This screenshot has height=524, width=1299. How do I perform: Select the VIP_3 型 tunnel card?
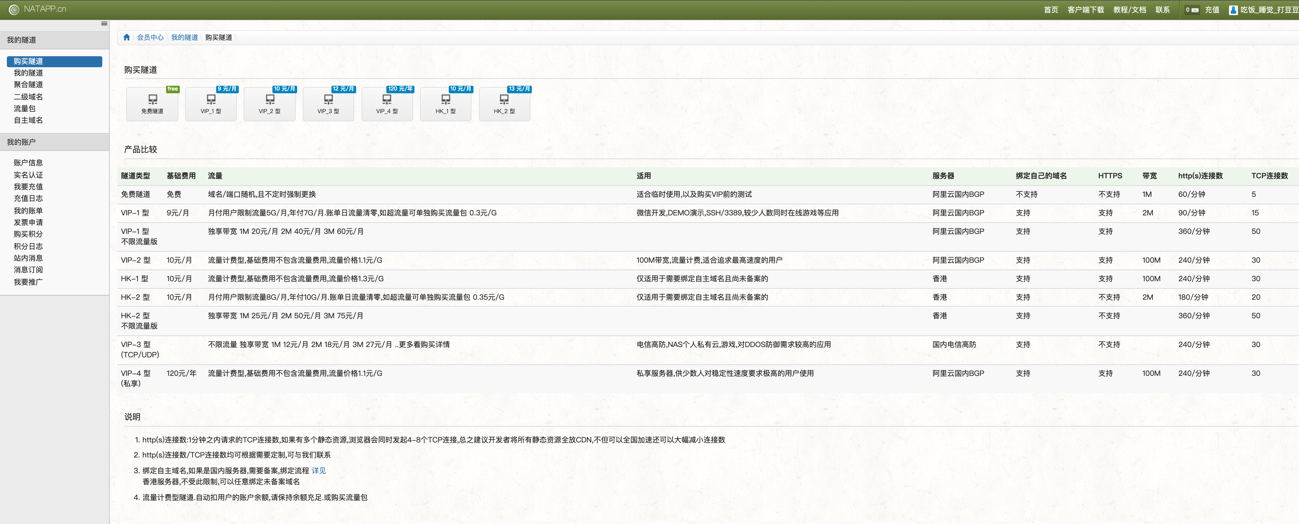[328, 104]
